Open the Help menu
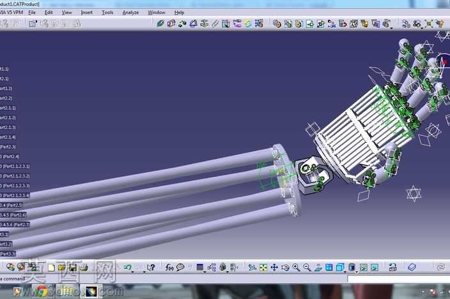The height and width of the screenshot is (299, 450). pos(179,13)
